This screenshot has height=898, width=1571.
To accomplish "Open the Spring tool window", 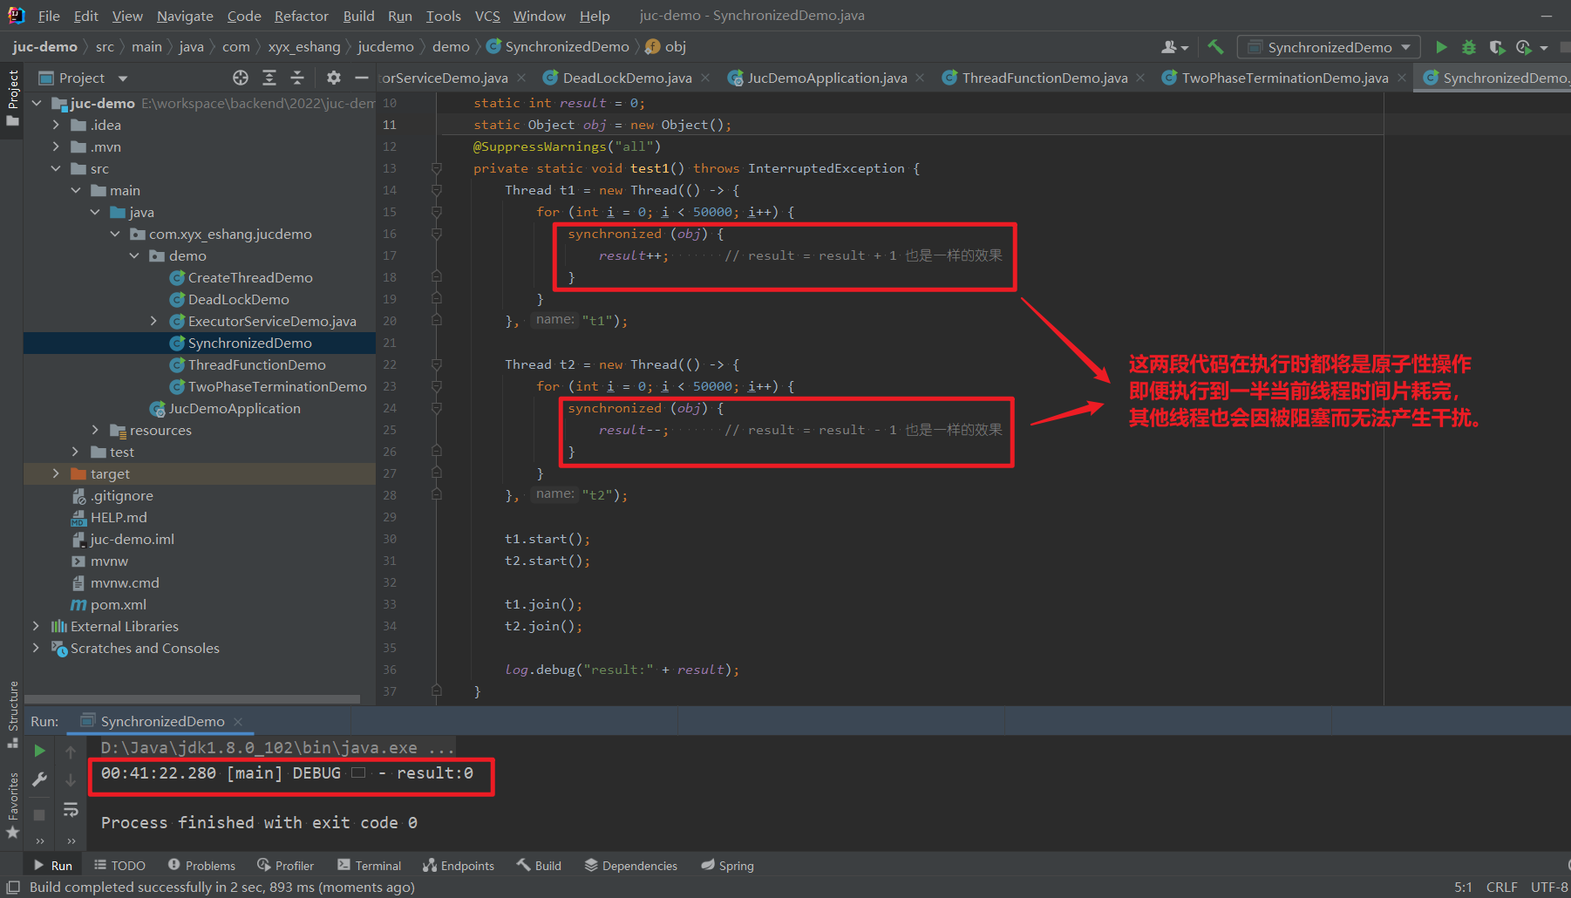I will point(727,866).
